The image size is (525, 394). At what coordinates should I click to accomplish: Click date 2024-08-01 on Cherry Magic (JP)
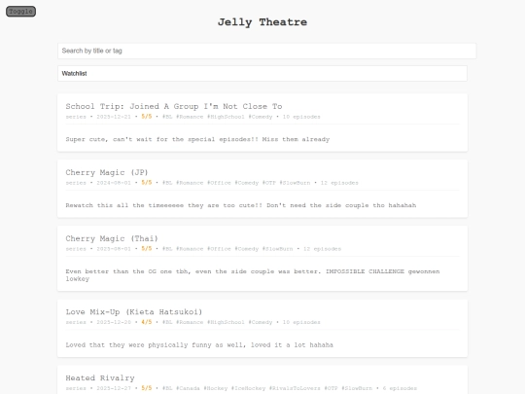click(x=114, y=183)
